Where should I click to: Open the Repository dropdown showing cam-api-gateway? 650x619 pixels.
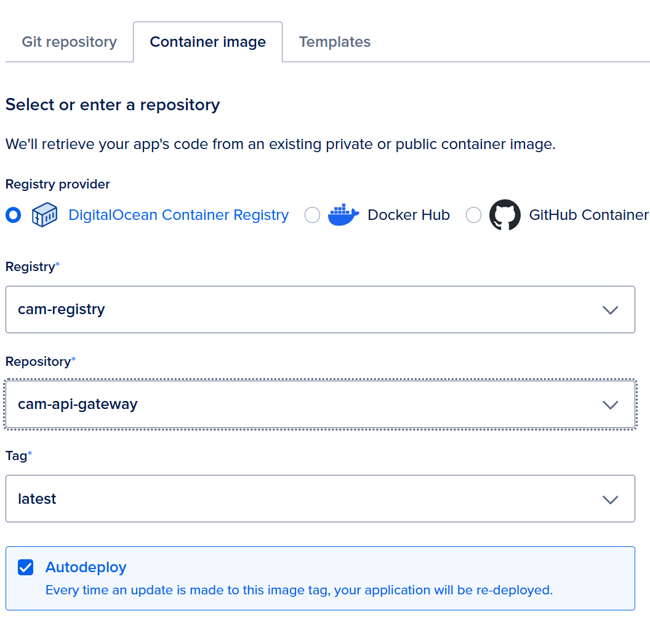pos(308,404)
